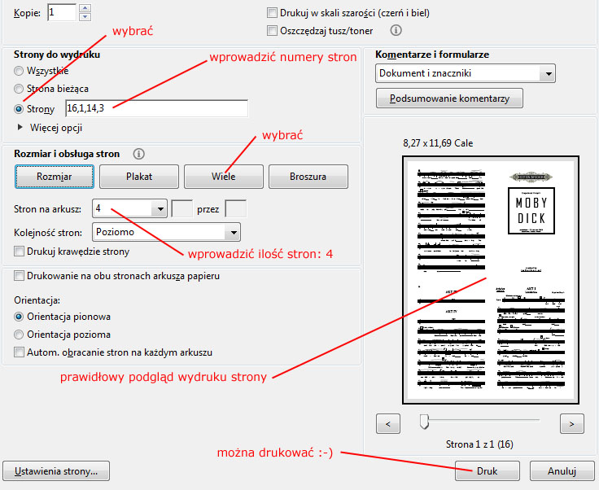Choose the Rozmiar sizing option
Image resolution: width=599 pixels, height=490 pixels.
(x=55, y=177)
